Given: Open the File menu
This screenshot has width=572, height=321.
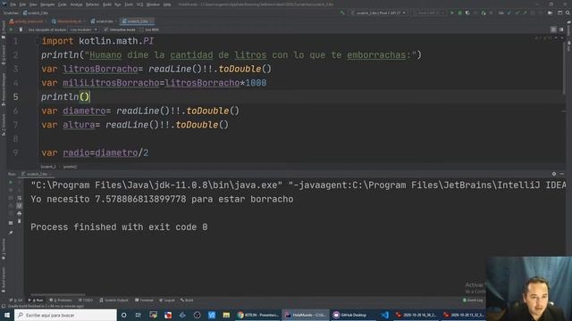Looking at the screenshot, I should (x=13, y=4).
